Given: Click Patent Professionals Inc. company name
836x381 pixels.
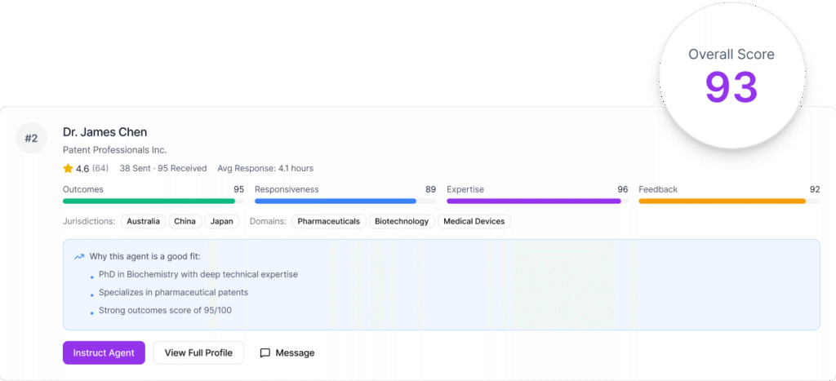Looking at the screenshot, I should tap(114, 150).
